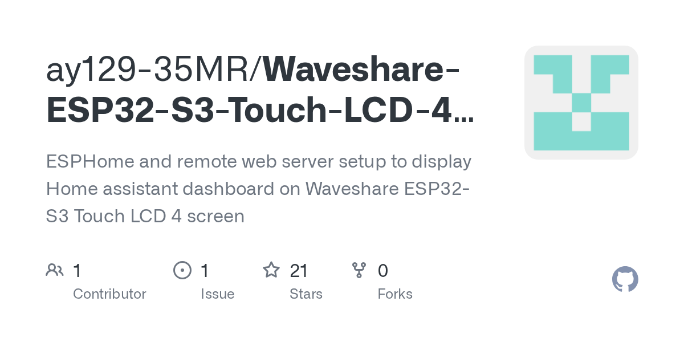Image resolution: width=684 pixels, height=342 pixels.
Task: Click the contributors people icon
Action: pos(55,270)
